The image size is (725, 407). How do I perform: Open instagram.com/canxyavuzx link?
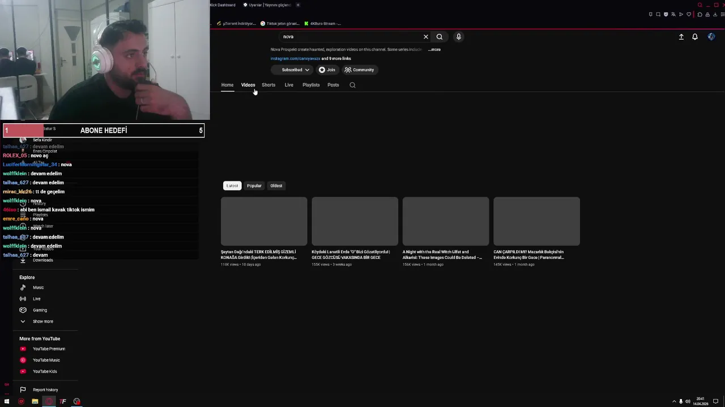[295, 59]
